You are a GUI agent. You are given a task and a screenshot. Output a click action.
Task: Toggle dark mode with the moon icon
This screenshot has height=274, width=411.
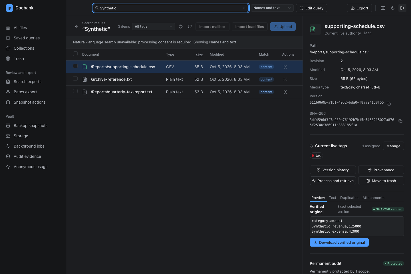393,8
